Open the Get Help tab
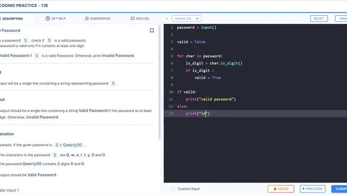 (x=55, y=18)
